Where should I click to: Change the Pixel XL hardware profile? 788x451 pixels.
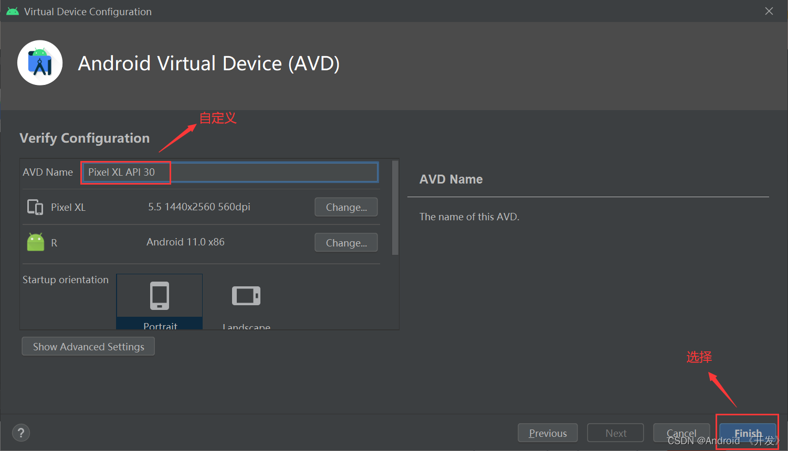pos(345,207)
